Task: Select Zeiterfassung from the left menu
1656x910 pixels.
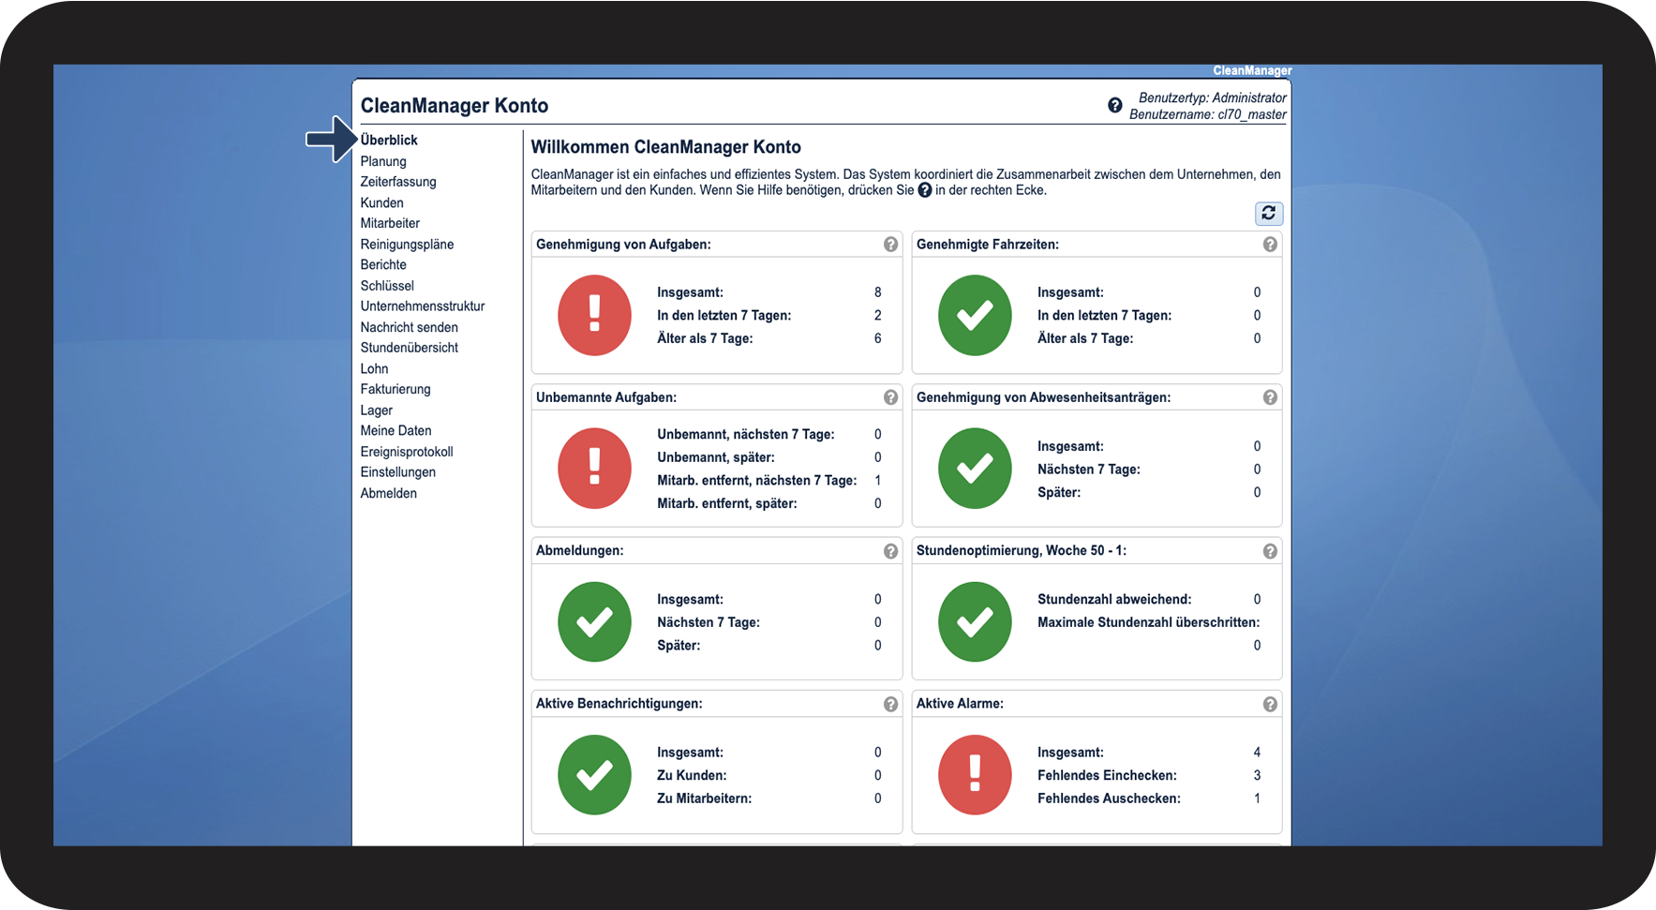Action: 398,182
